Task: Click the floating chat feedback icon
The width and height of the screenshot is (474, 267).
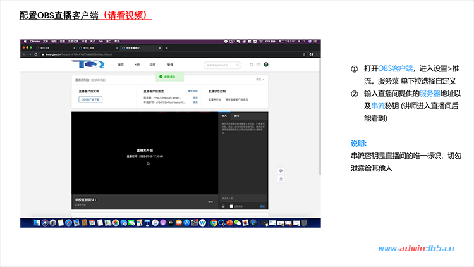Action: click(x=281, y=171)
